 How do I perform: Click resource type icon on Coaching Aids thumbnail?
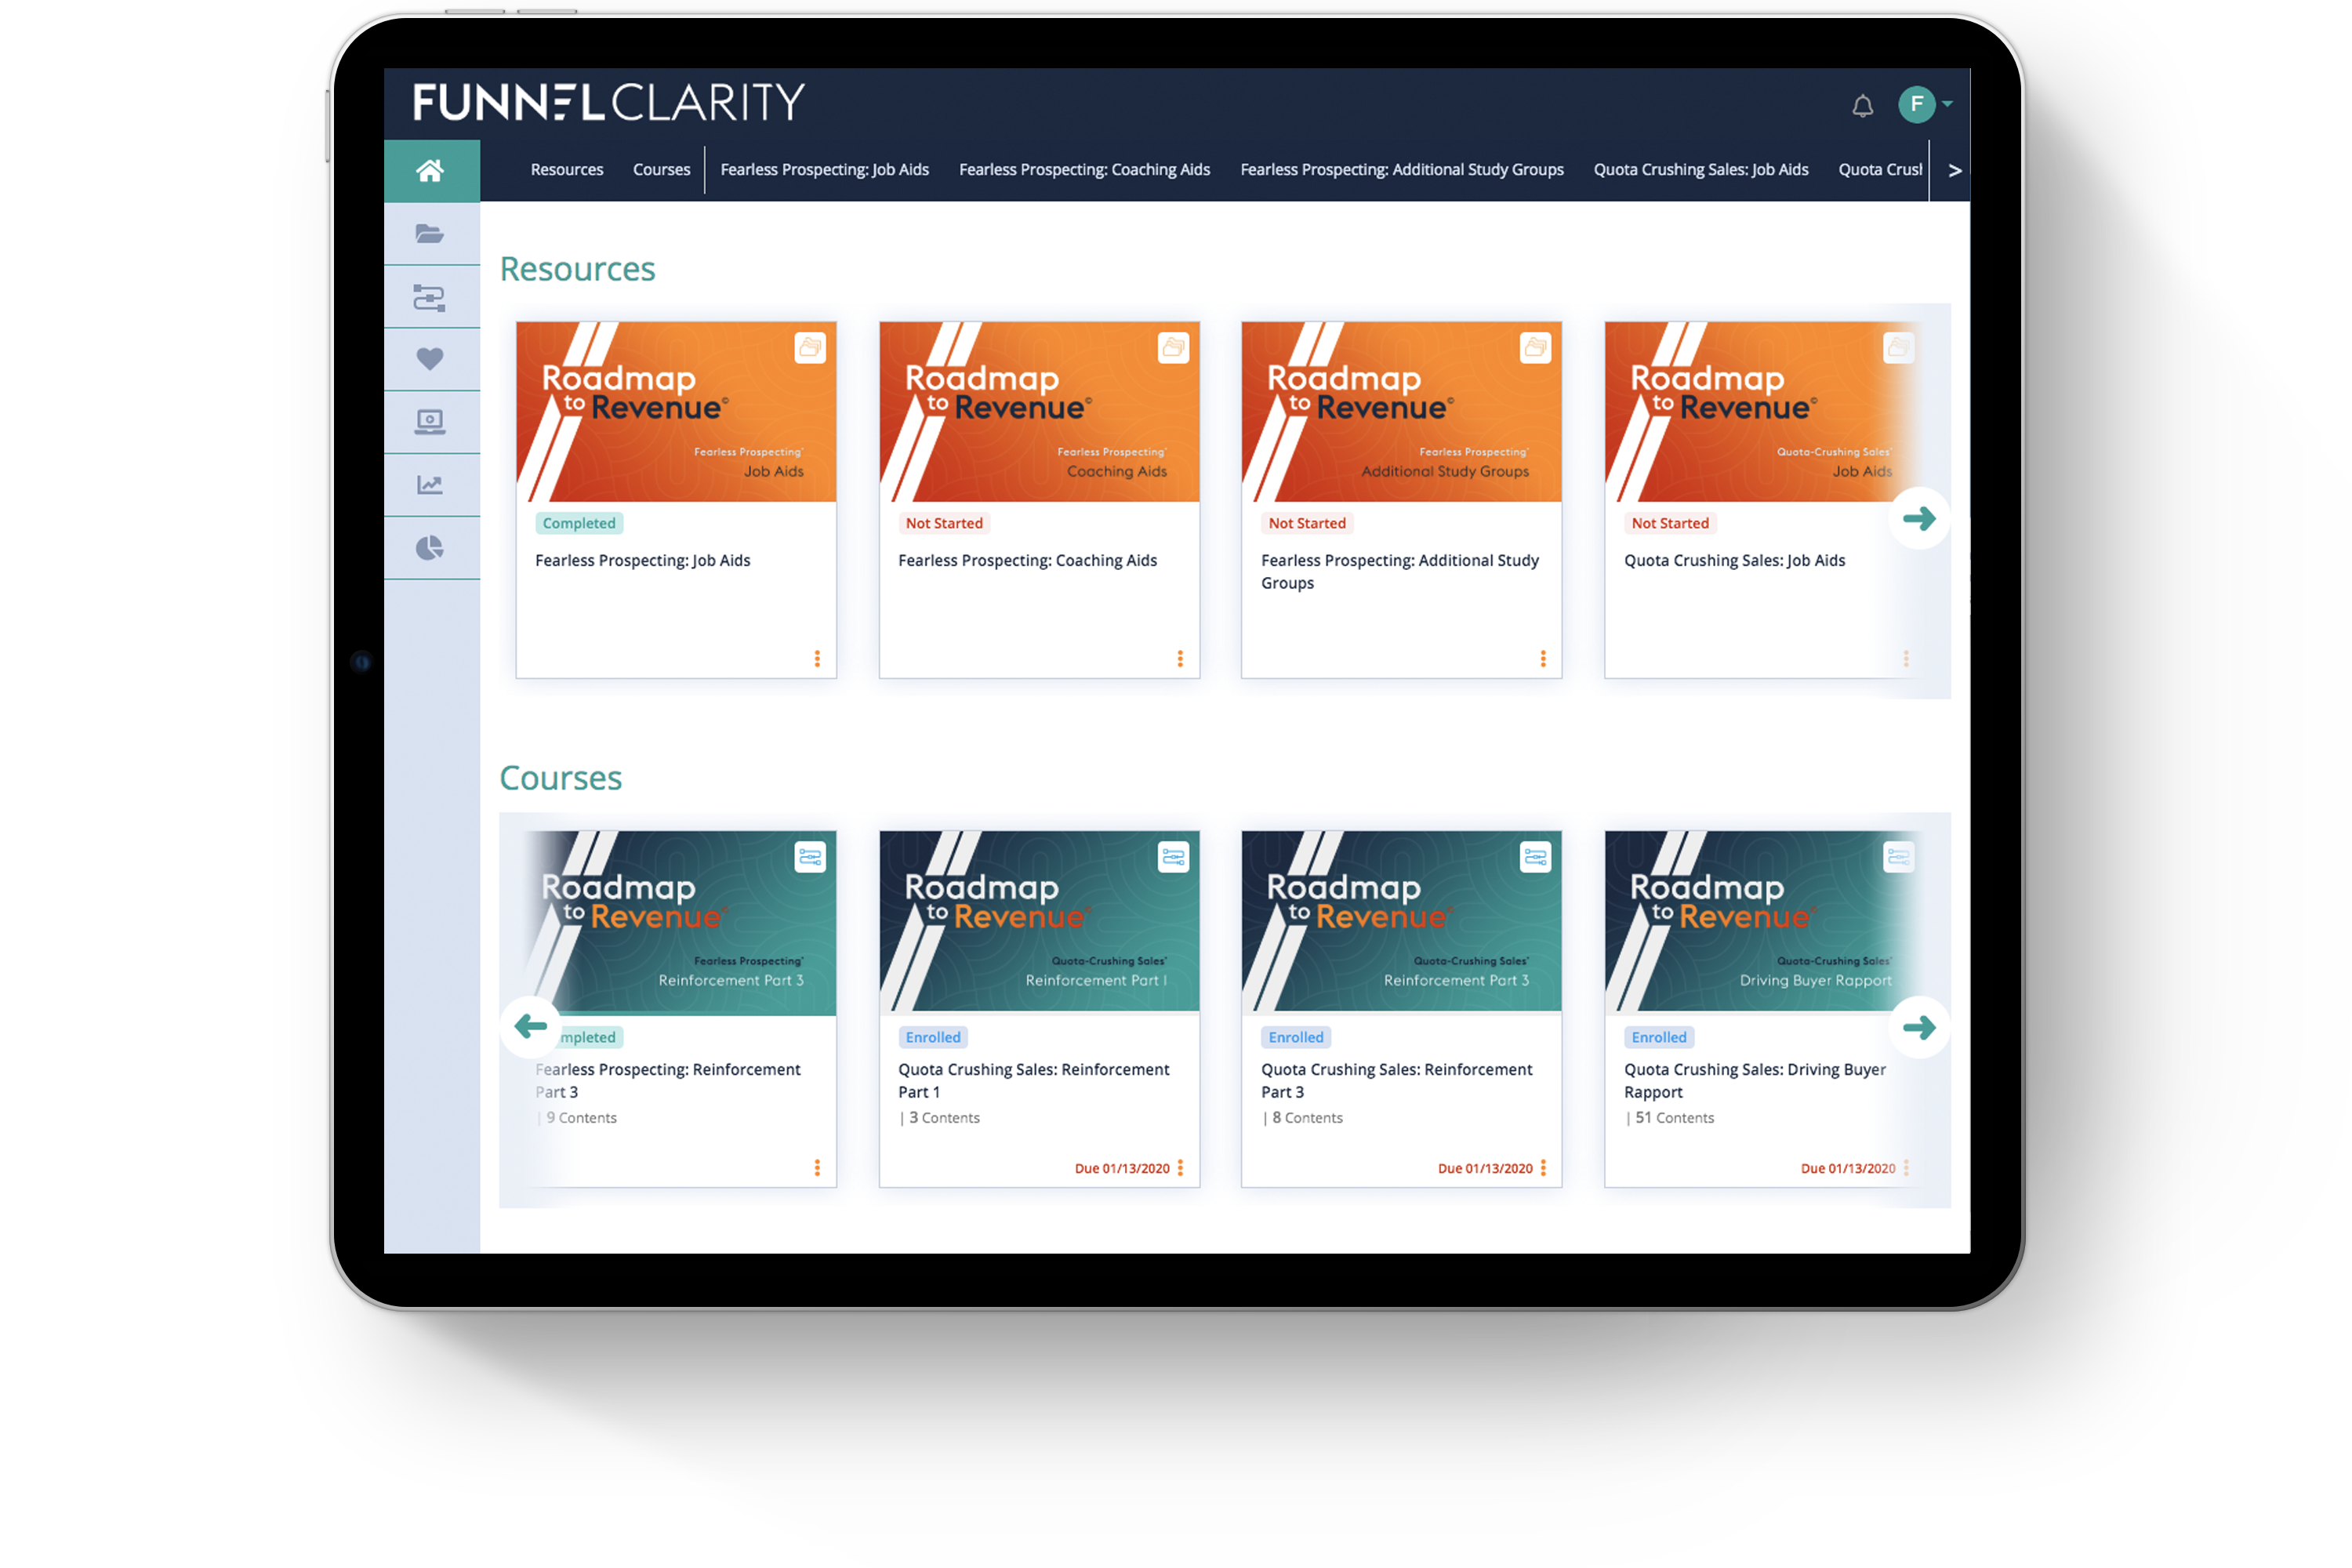pyautogui.click(x=1173, y=348)
